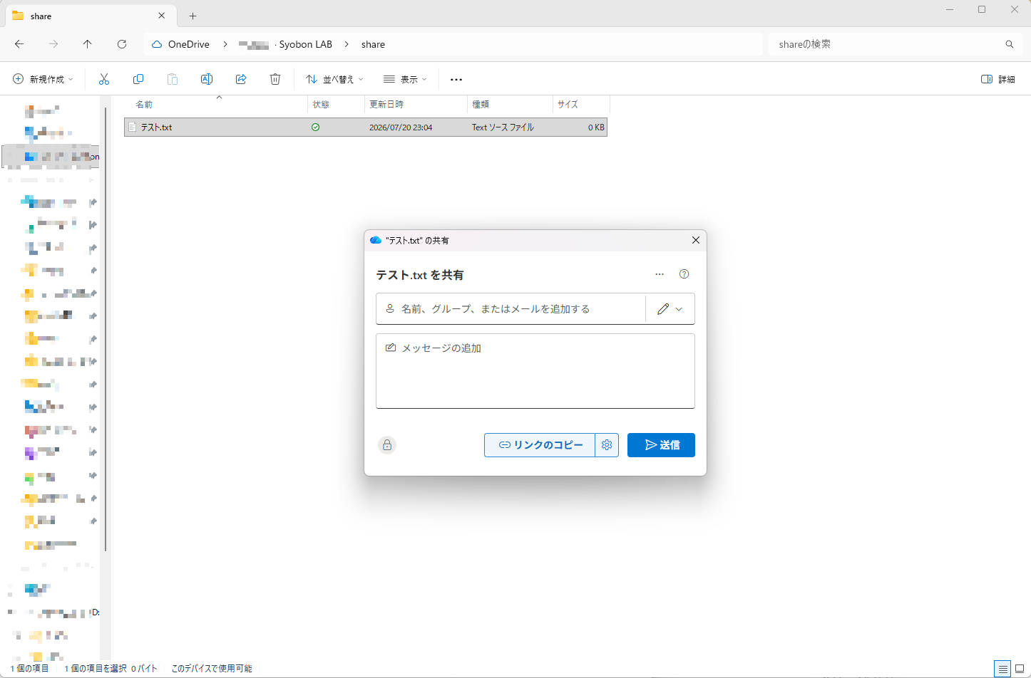Click the リンクのコピー button
1031x678 pixels.
[x=540, y=445]
